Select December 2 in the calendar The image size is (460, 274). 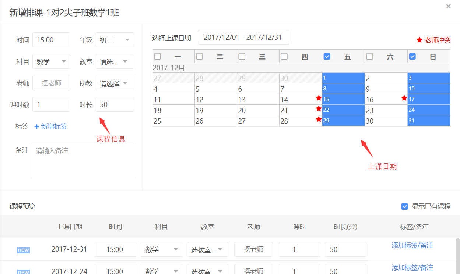[x=386, y=78]
